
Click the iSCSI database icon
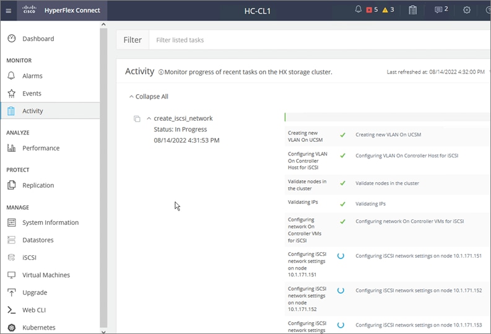click(x=11, y=258)
